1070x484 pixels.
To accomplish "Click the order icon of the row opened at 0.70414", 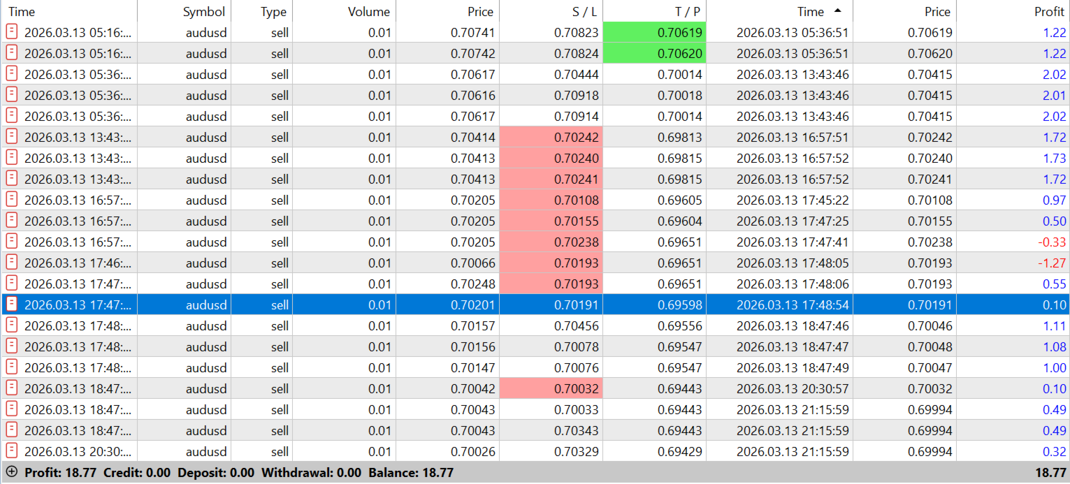I will [12, 137].
